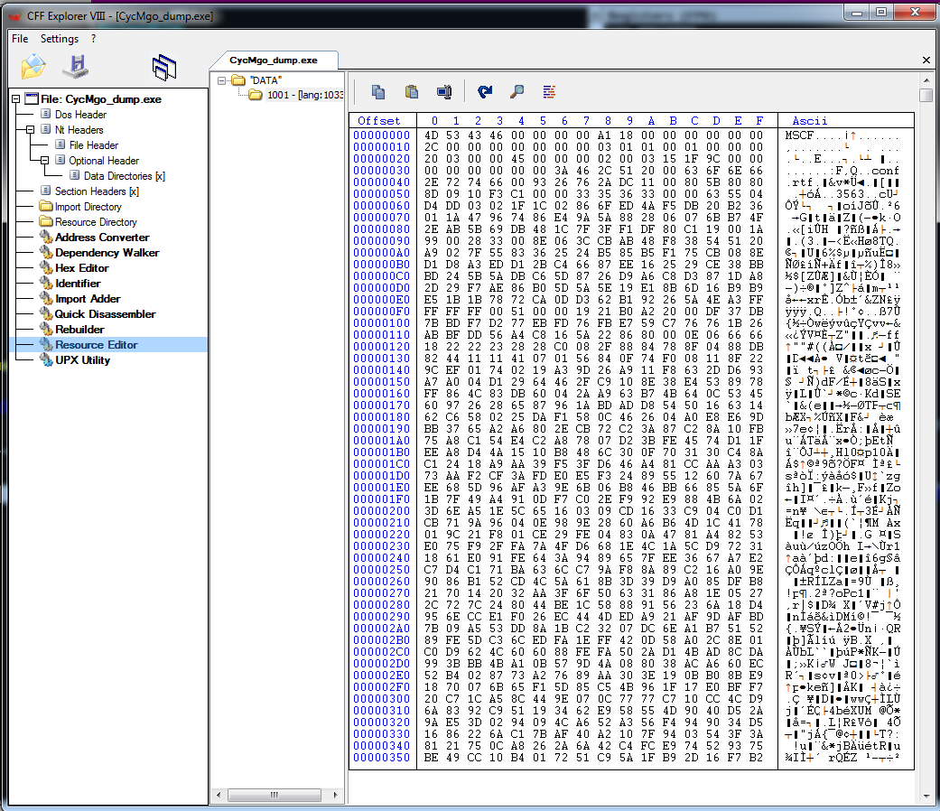
Task: Click the paste clipboard icon
Action: pos(411,92)
